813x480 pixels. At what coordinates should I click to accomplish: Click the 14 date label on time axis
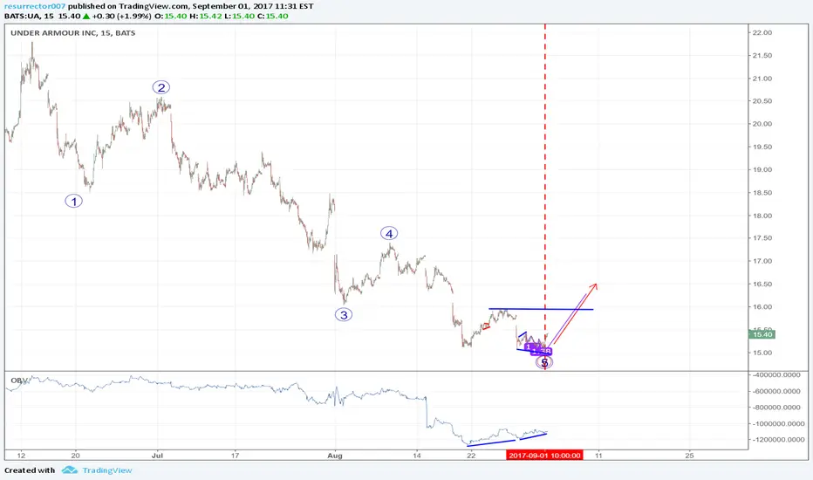pos(417,456)
